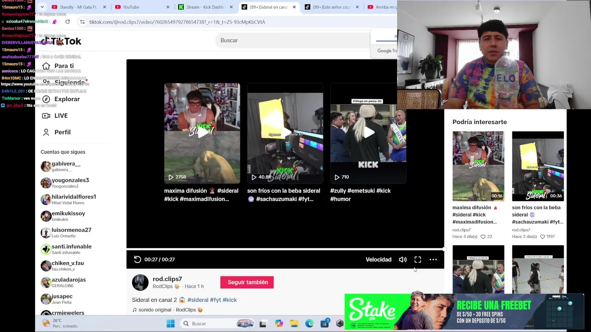This screenshot has width=591, height=332.
Task: Open followed account azuladarojas
Action: [x=63, y=283]
